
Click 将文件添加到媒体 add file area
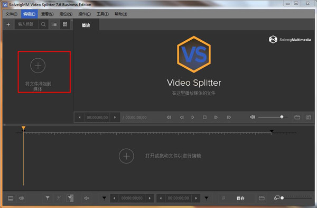coord(44,72)
